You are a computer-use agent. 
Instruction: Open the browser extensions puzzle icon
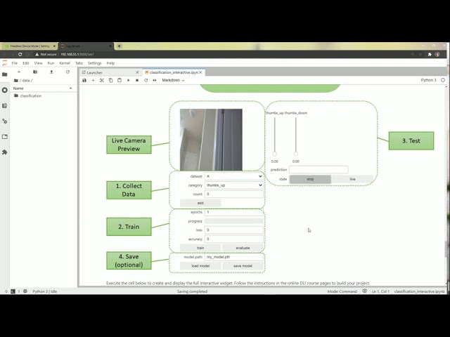click(430, 54)
